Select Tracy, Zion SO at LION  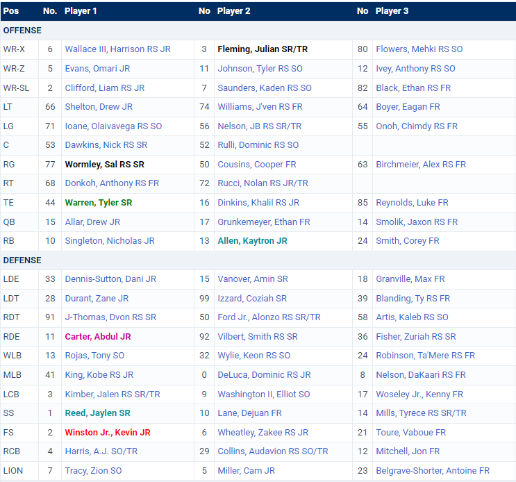coord(93,471)
